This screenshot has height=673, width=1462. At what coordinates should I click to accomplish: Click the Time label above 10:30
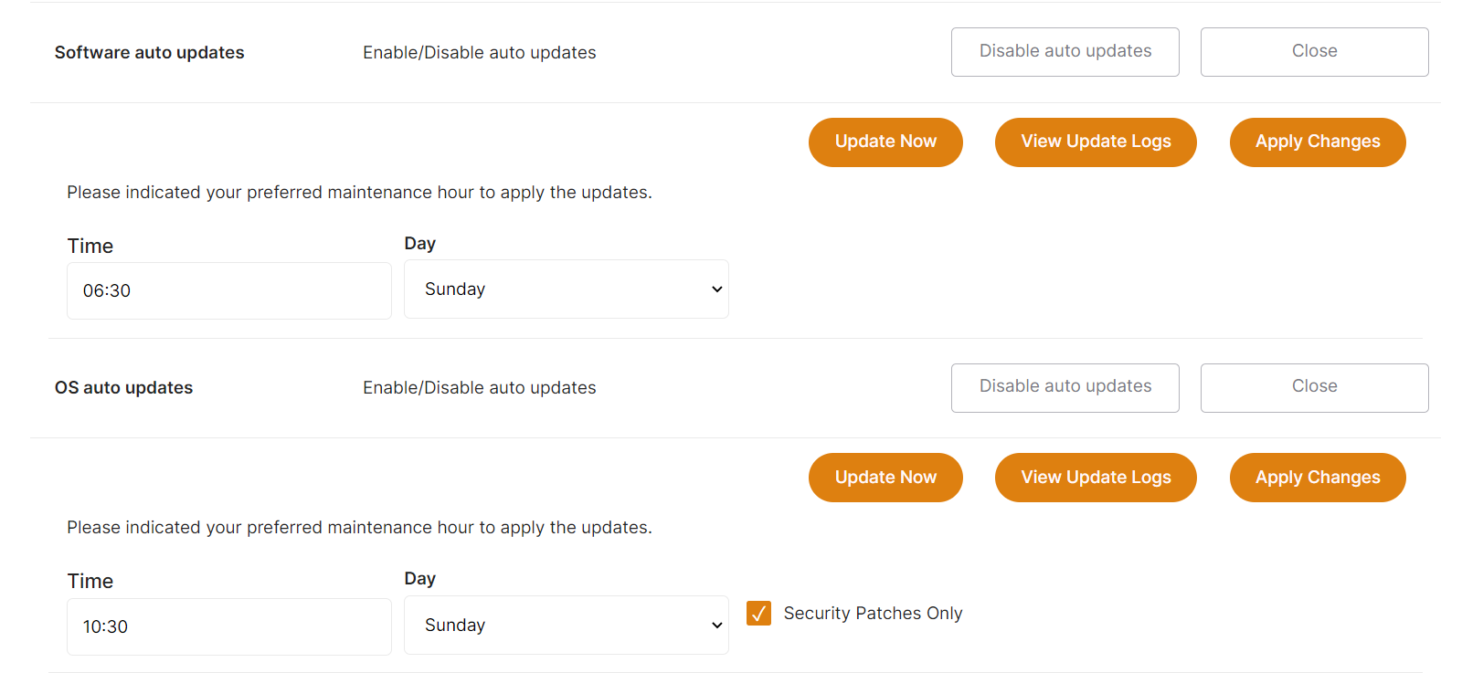pyautogui.click(x=90, y=582)
